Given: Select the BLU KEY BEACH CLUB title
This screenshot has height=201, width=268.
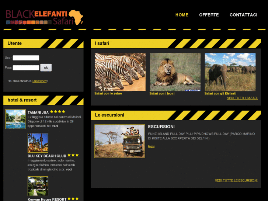Looking at the screenshot, I should pyautogui.click(x=47, y=156).
